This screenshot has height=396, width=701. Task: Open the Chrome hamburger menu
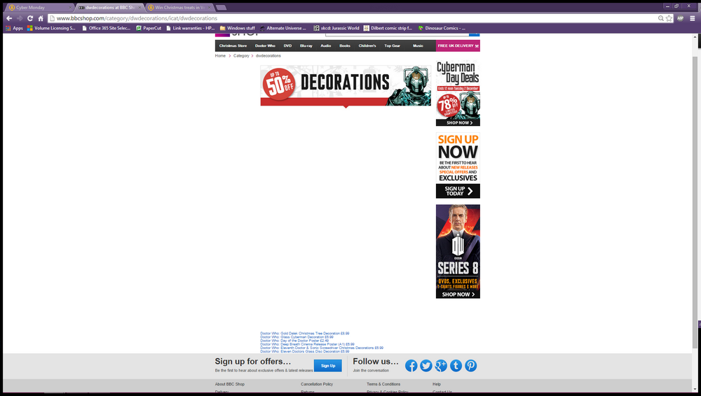click(x=693, y=18)
